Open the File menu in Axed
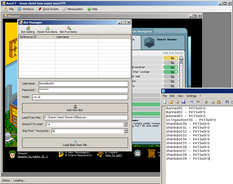Viewport: 233px width, 184px height. pos(9,9)
